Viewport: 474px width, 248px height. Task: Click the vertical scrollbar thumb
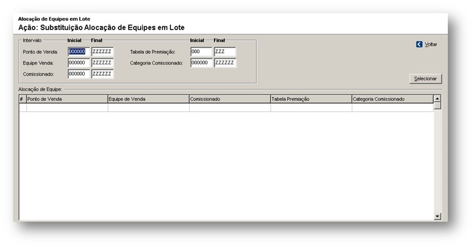(x=437, y=106)
